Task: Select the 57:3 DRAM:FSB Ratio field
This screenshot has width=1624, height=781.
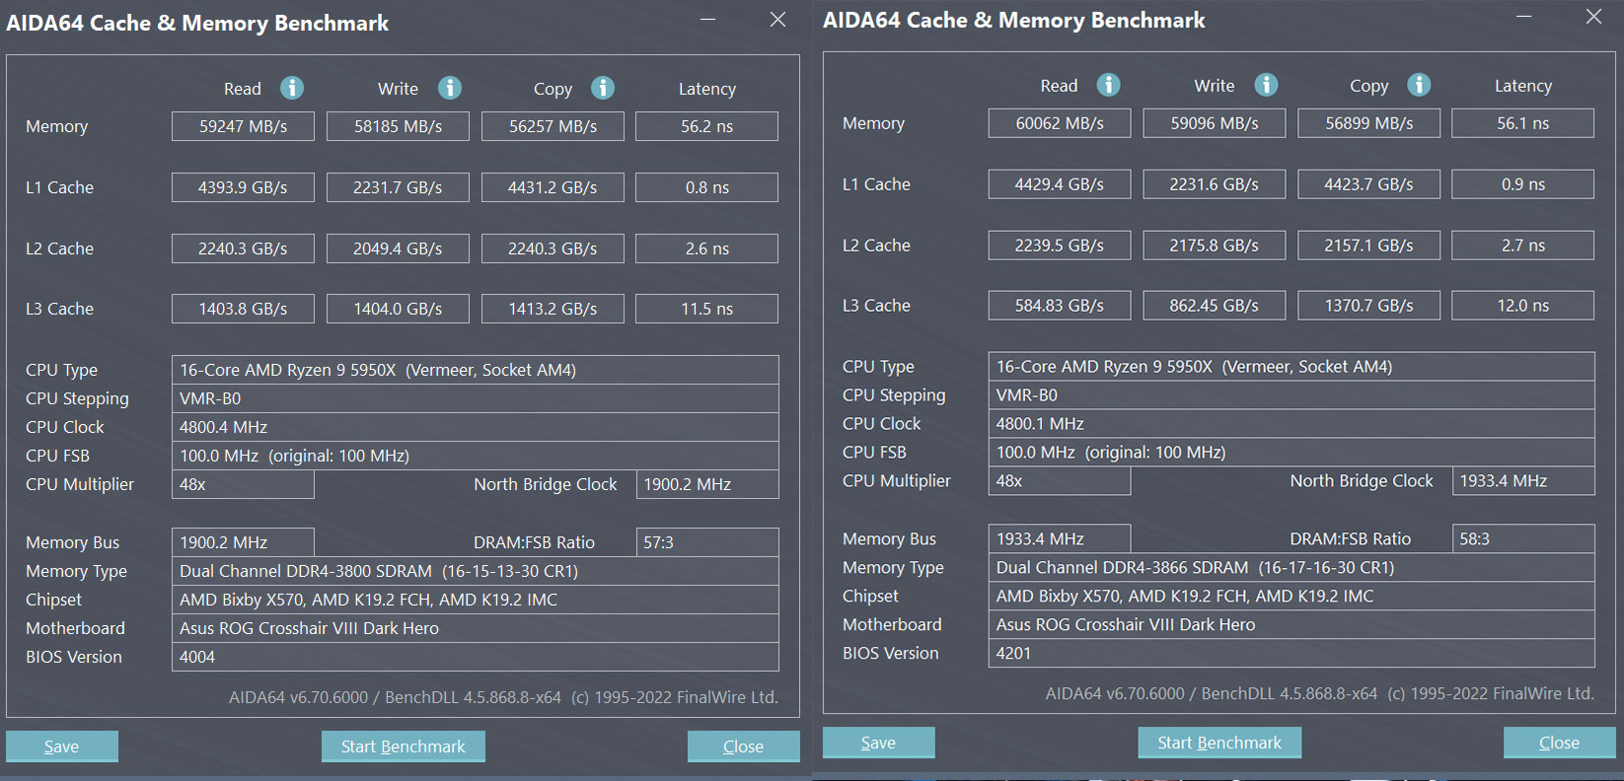Action: [706, 542]
